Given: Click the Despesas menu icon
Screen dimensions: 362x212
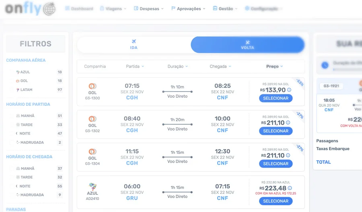Looking at the screenshot, I should (136, 8).
